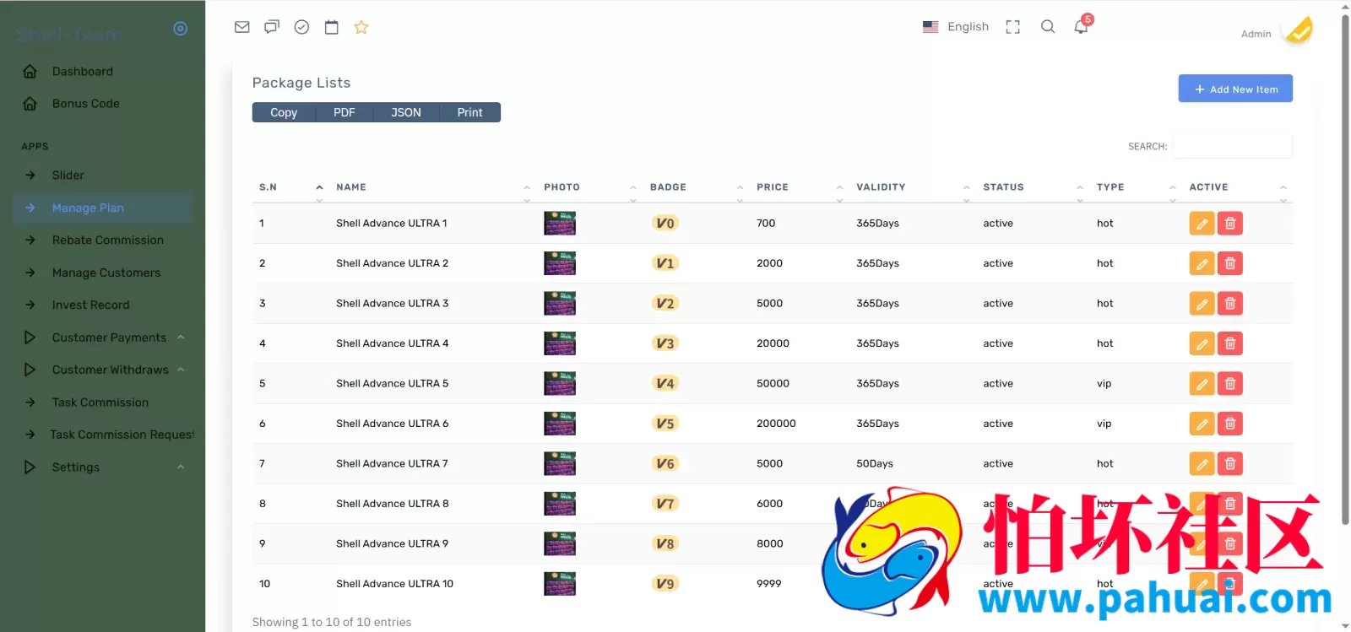Open the tasks checkmark icon

(x=301, y=27)
